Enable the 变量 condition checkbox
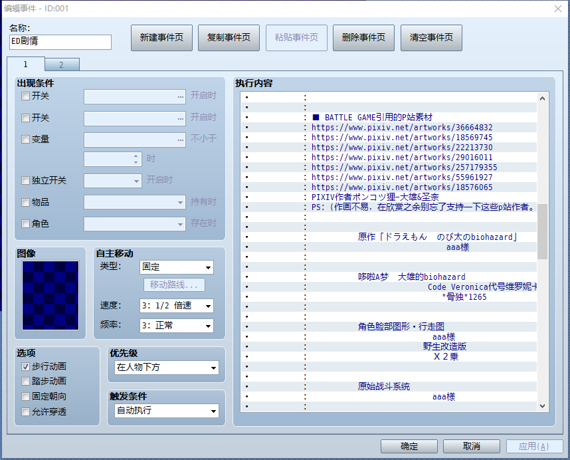Image resolution: width=570 pixels, height=460 pixels. coord(25,140)
